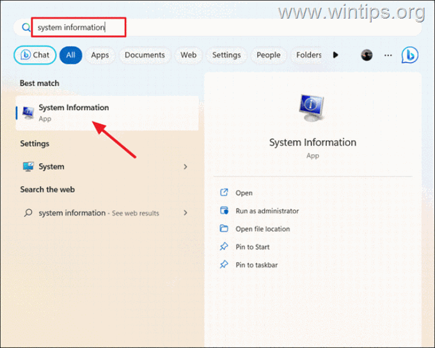Open the user profile avatar

coord(367,55)
